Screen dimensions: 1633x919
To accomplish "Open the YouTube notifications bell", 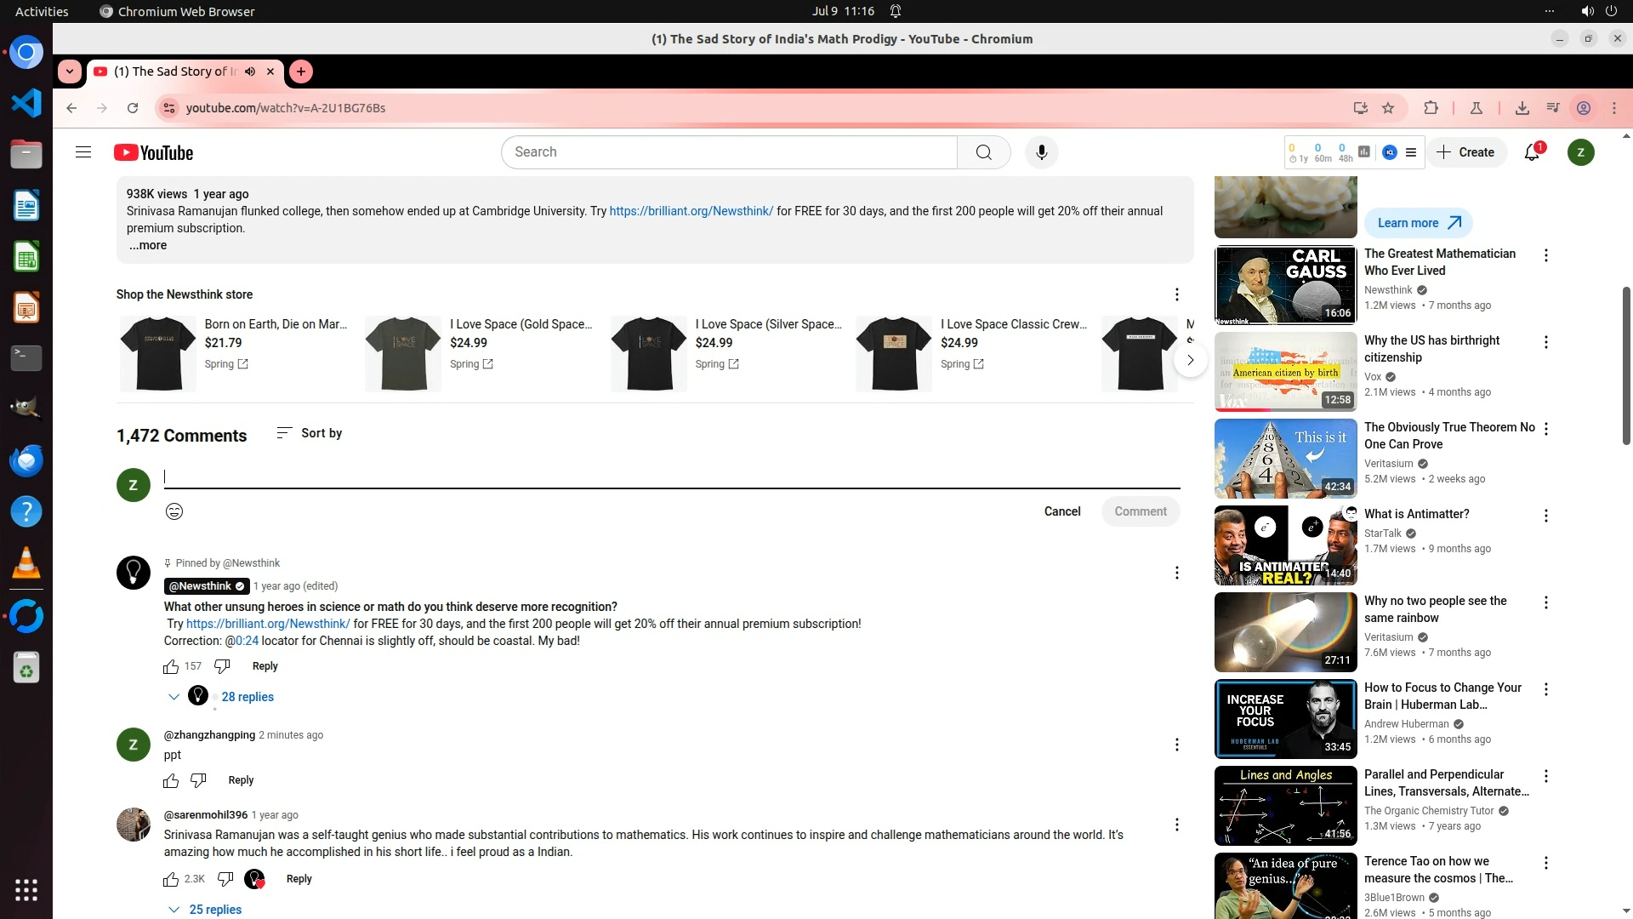I will pyautogui.click(x=1532, y=152).
